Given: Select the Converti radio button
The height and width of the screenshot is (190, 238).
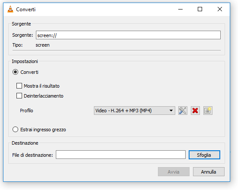Looking at the screenshot, I should click(x=15, y=72).
